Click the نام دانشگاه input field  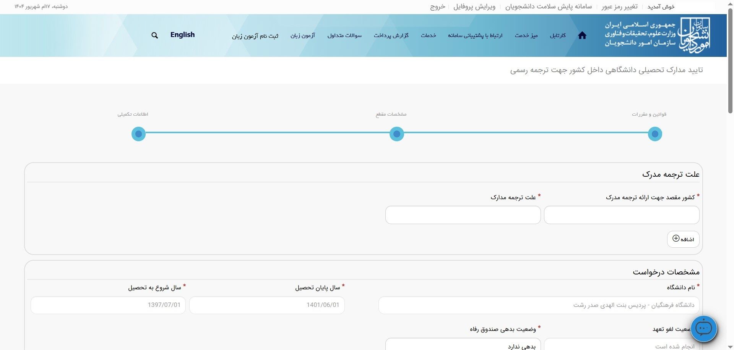(x=538, y=305)
